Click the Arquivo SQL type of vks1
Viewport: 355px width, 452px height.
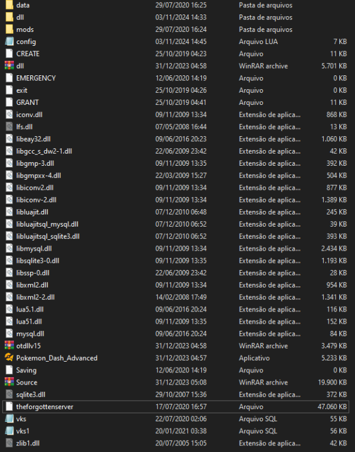[258, 431]
